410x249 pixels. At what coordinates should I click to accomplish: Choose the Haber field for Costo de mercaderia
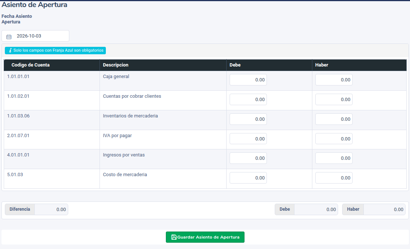tap(334, 178)
